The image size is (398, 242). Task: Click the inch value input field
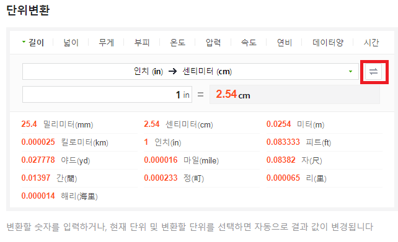(x=107, y=95)
